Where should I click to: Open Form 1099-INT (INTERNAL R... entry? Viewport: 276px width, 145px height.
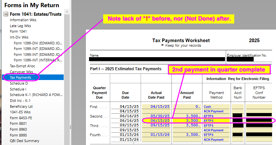(38, 60)
